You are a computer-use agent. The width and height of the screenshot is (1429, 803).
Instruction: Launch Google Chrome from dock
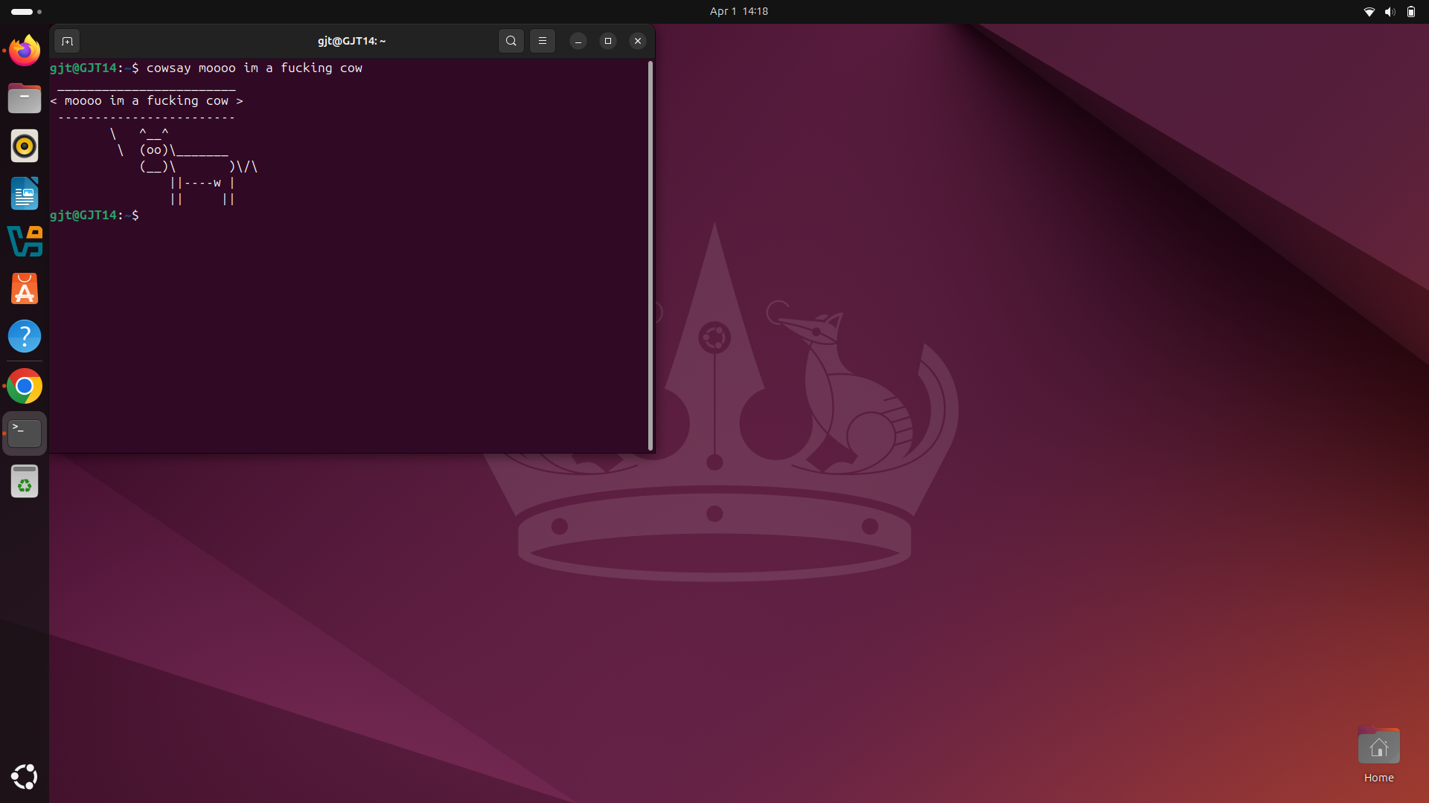25,387
